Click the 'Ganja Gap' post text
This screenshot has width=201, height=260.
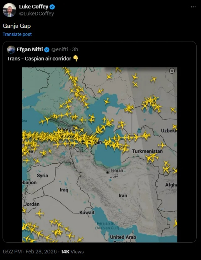pyautogui.click(x=17, y=26)
